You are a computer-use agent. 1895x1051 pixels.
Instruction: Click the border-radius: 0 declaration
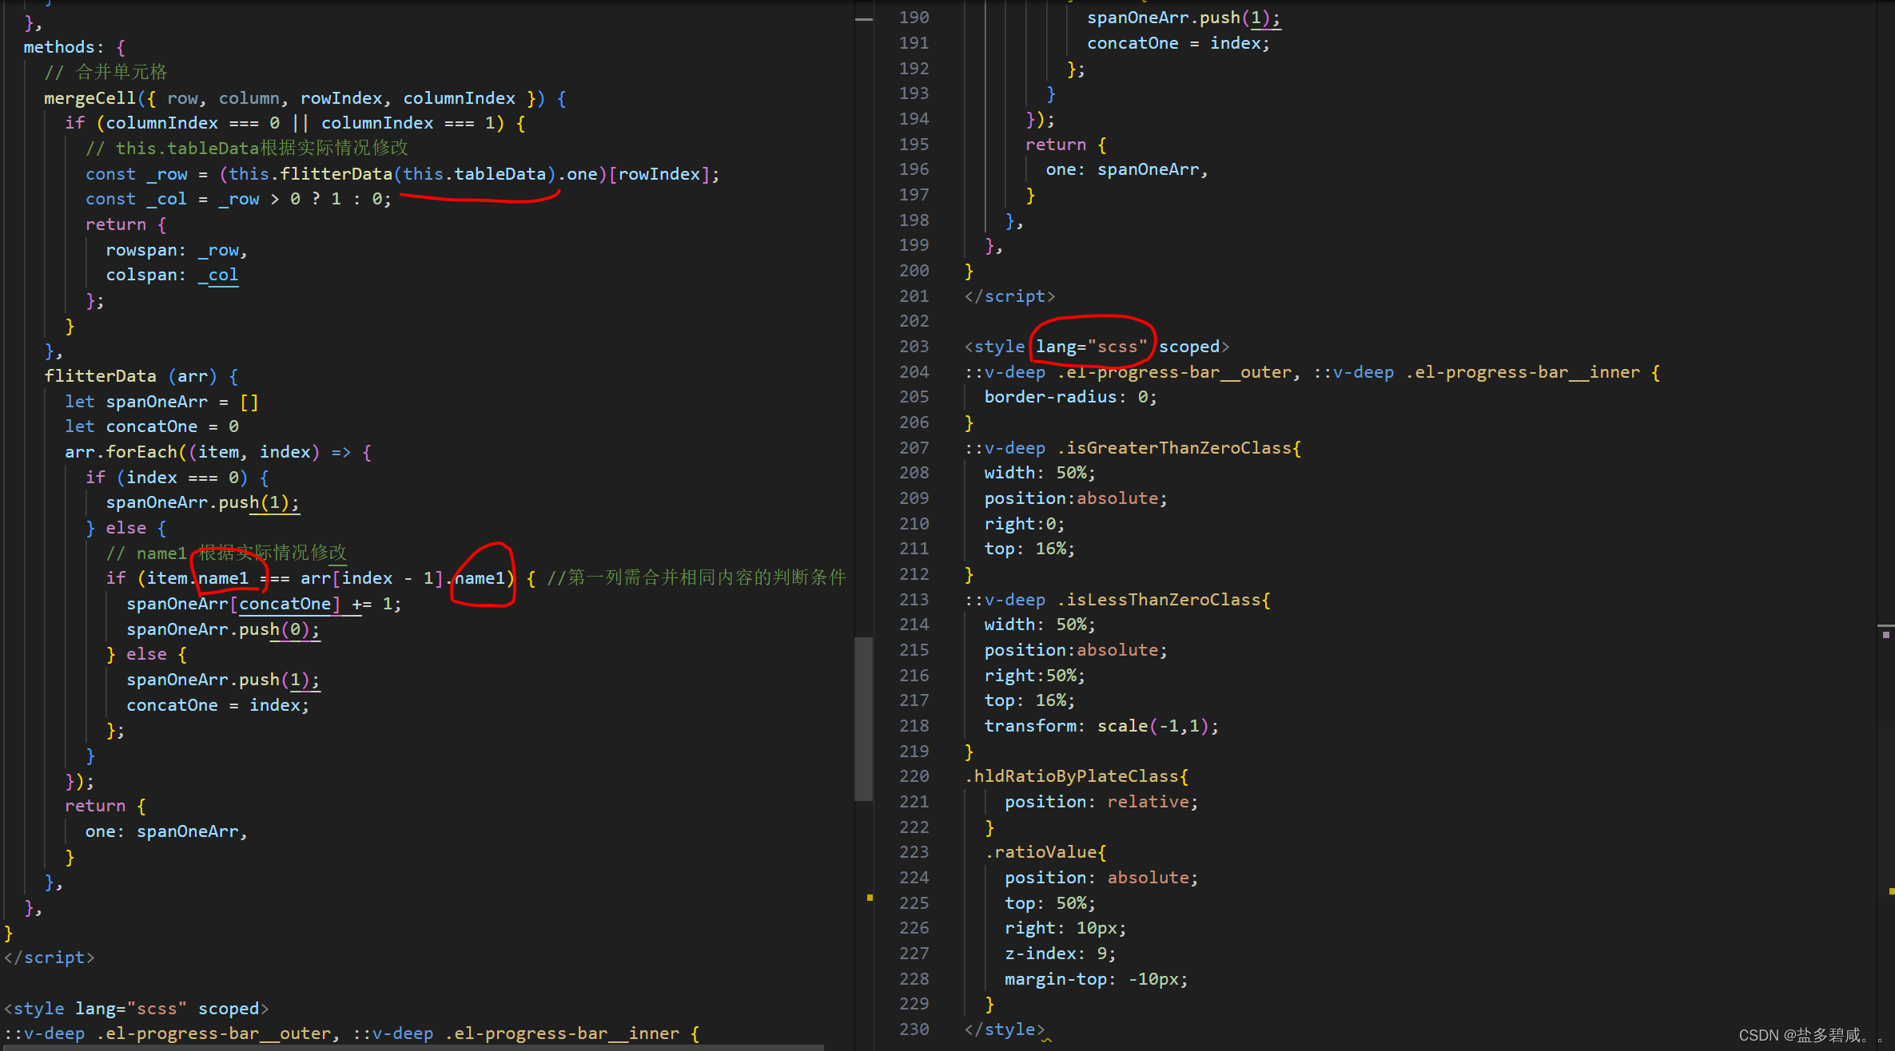click(x=1069, y=397)
